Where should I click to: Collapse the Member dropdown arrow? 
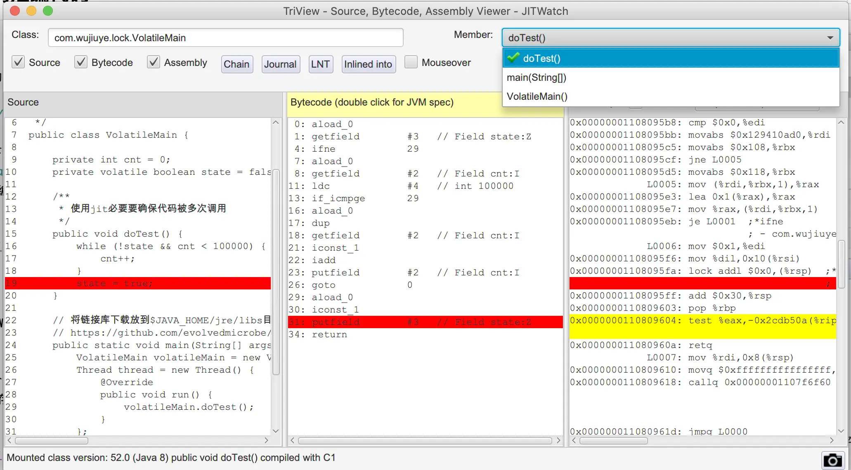pos(830,38)
